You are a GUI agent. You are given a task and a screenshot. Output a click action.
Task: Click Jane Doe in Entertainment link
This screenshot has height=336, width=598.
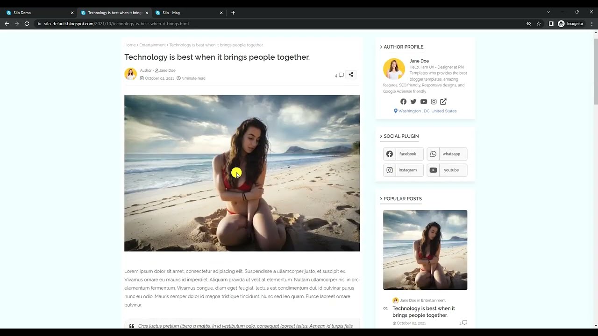[422, 301]
